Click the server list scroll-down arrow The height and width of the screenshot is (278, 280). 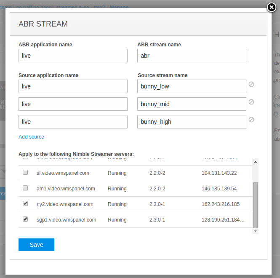point(255,231)
